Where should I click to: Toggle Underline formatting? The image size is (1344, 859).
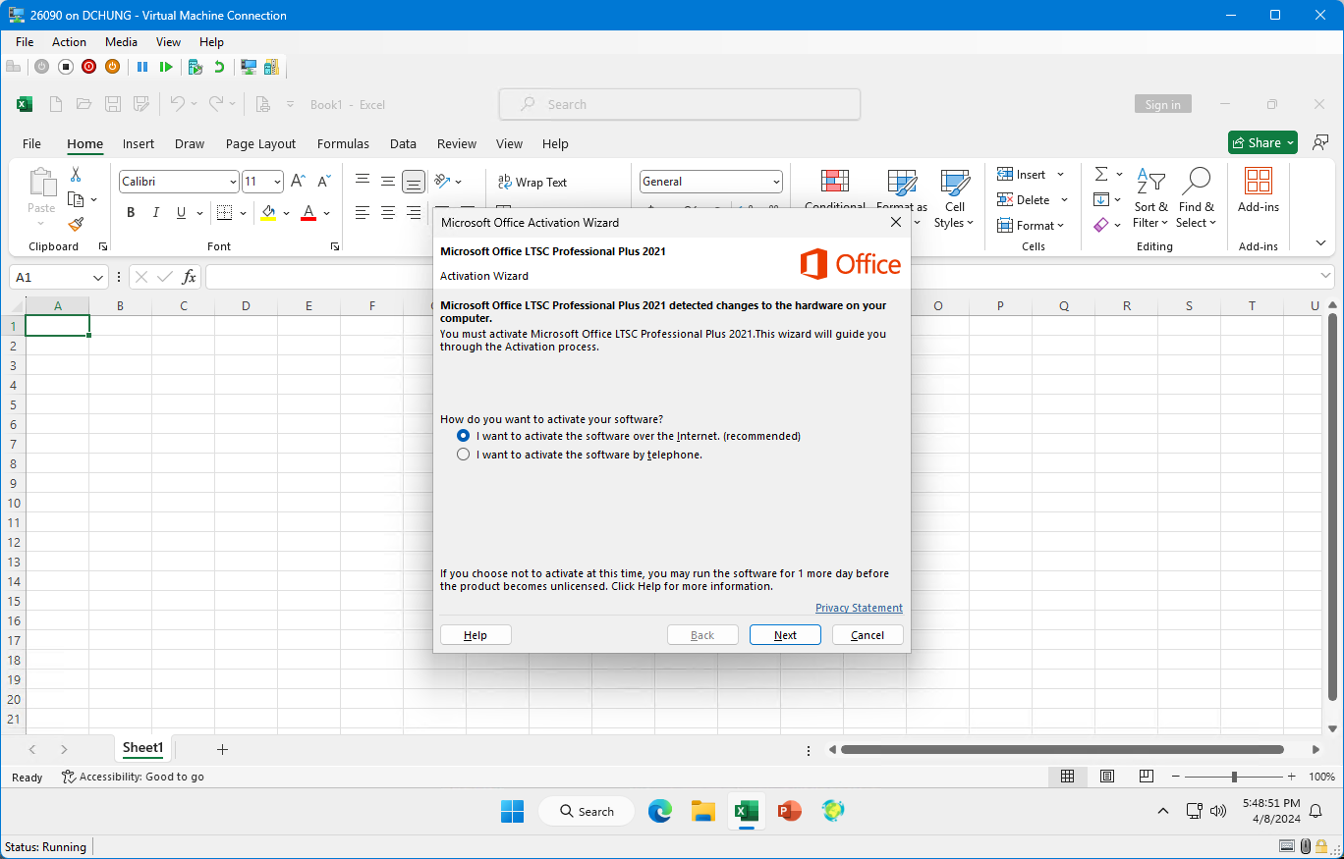coord(181,212)
